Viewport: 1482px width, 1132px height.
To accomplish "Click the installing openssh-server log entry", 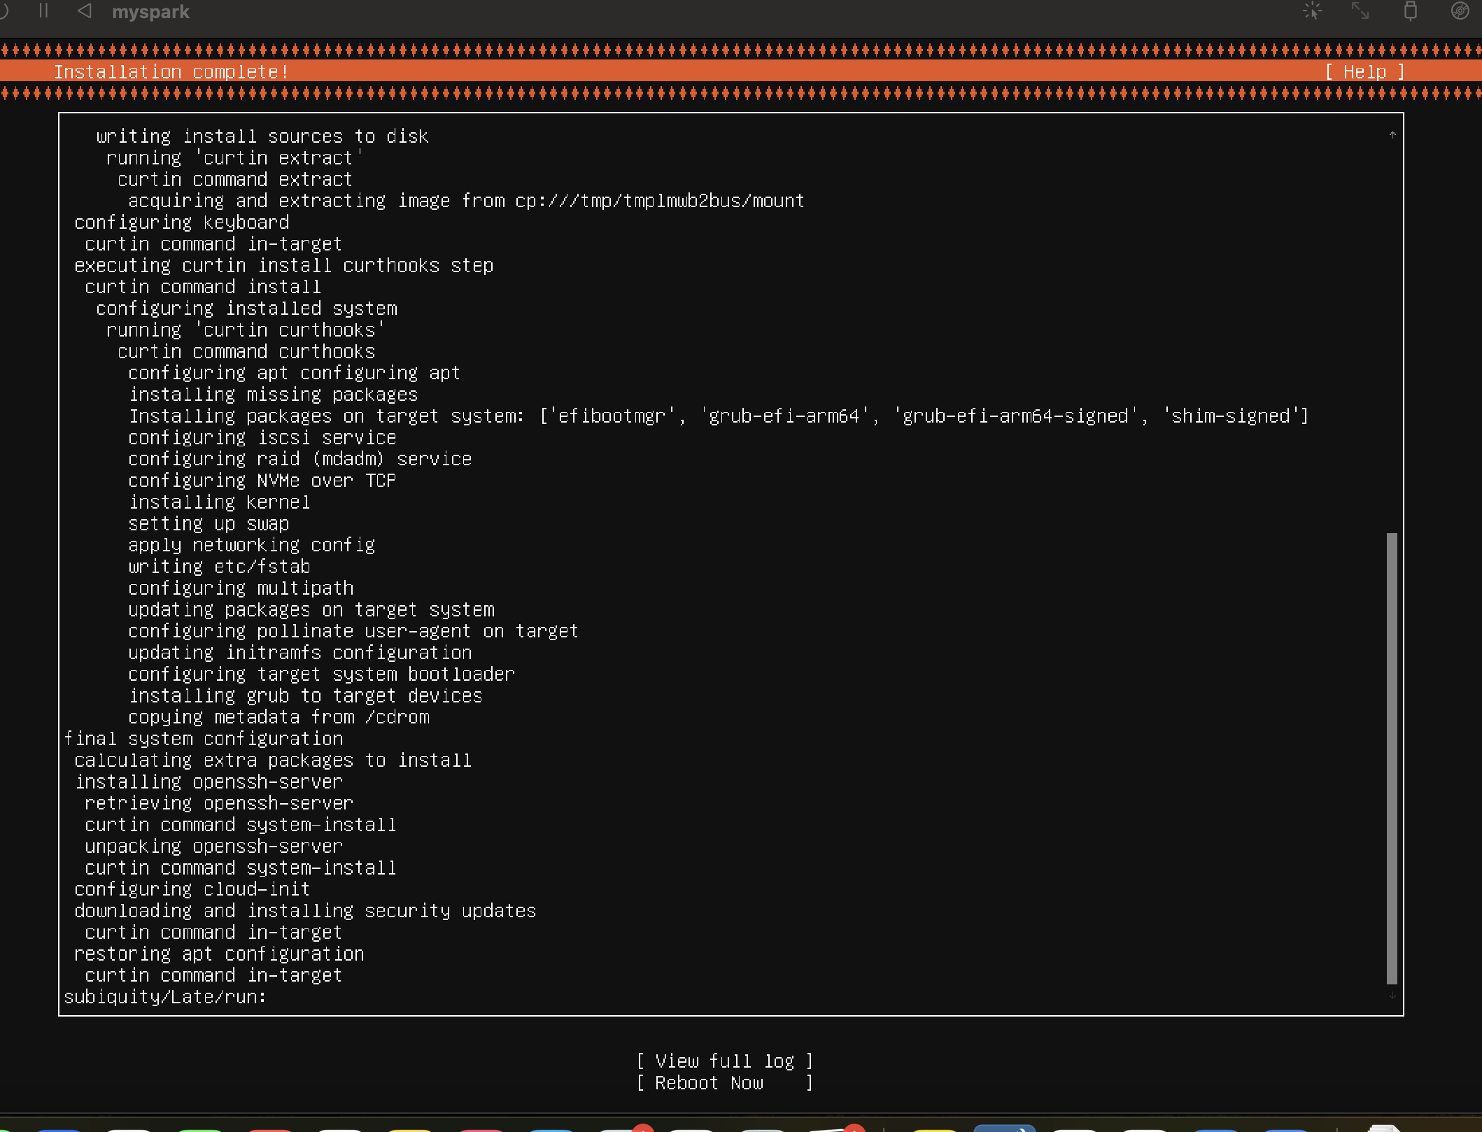I will pyautogui.click(x=209, y=781).
